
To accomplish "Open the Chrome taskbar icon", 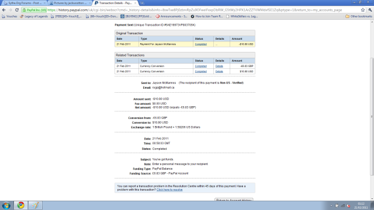I will coord(21,205).
